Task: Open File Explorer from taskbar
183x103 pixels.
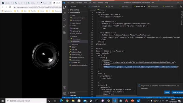Action: coord(73,101)
